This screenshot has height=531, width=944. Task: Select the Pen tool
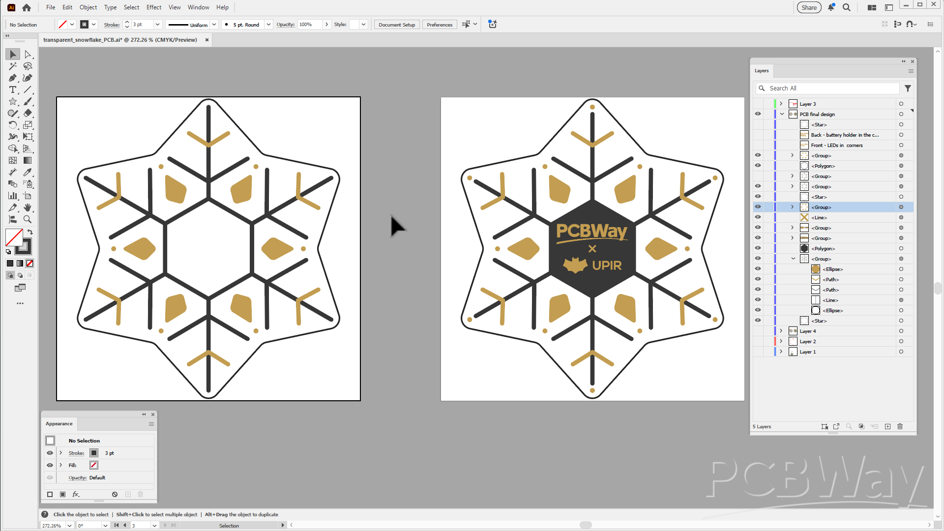(x=13, y=78)
